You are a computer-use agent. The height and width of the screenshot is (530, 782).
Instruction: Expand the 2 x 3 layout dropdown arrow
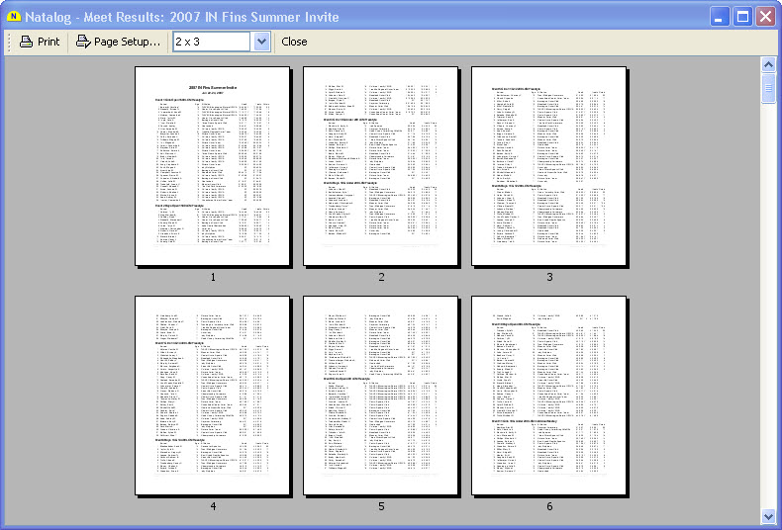tap(261, 42)
